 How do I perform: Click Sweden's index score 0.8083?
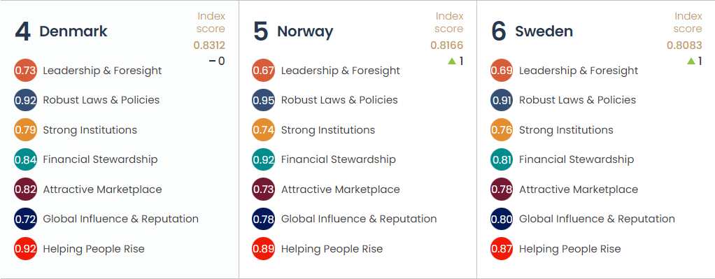pyautogui.click(x=684, y=45)
